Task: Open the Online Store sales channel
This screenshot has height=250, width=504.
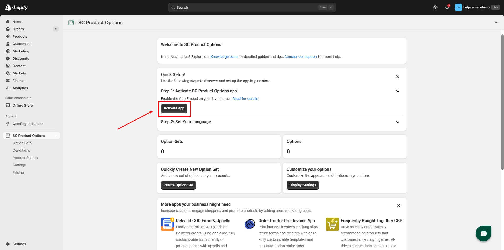Action: coord(22,105)
